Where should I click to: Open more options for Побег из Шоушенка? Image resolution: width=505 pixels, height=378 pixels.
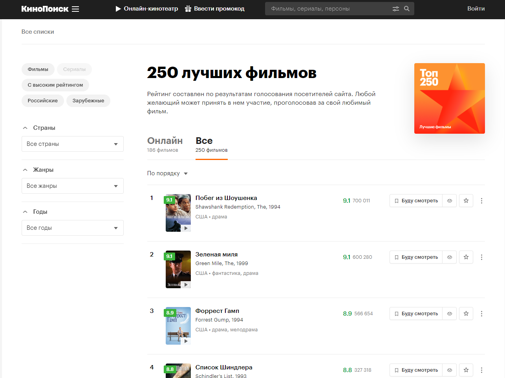[481, 201]
